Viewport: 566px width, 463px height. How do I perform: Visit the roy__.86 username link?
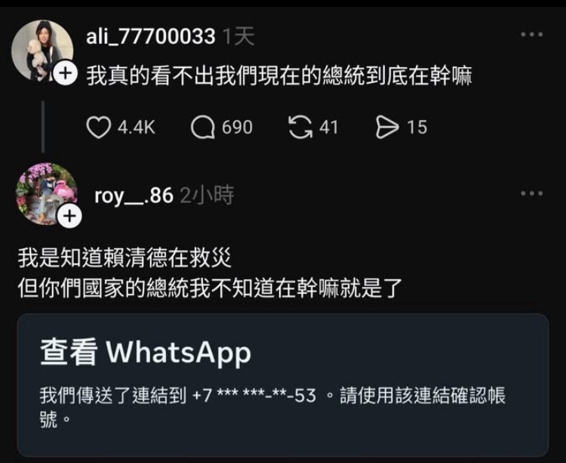click(x=134, y=196)
